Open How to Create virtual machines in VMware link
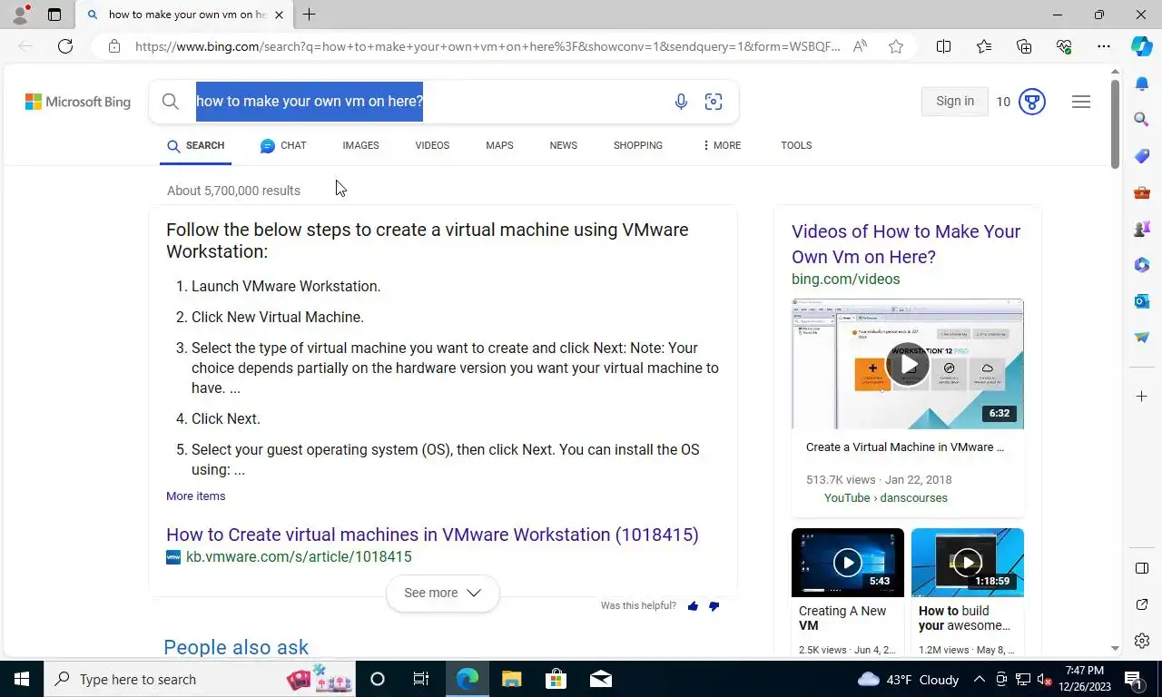 pos(432,535)
